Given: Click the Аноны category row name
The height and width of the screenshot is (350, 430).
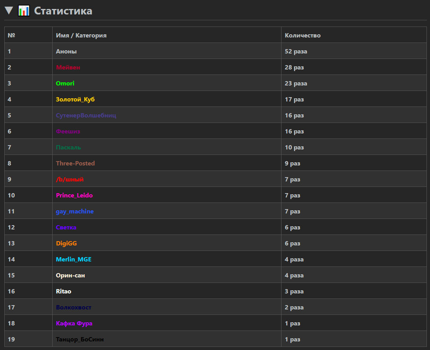Looking at the screenshot, I should pyautogui.click(x=66, y=51).
